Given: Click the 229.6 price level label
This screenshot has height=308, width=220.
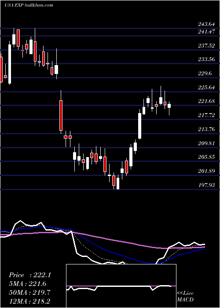Looking at the screenshot, I should (205, 73).
